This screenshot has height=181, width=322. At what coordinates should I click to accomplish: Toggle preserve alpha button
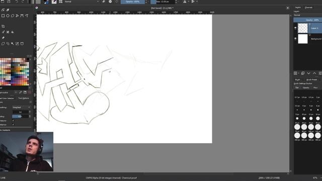tap(110, 2)
